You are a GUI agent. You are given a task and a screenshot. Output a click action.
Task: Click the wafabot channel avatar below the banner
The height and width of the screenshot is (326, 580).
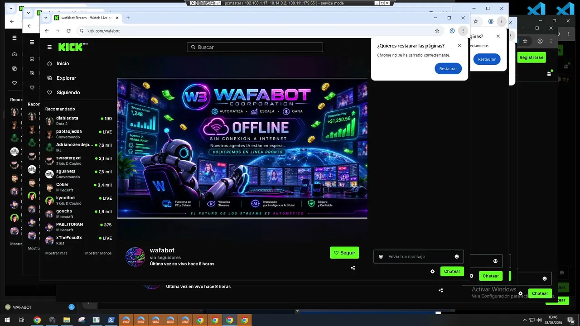tap(135, 257)
